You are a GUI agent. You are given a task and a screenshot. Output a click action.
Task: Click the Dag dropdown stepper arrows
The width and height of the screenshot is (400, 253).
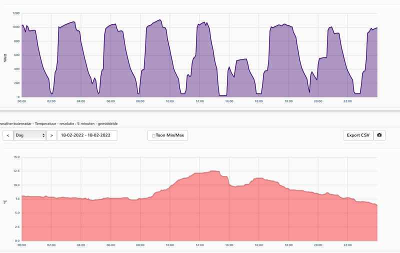tap(43, 135)
